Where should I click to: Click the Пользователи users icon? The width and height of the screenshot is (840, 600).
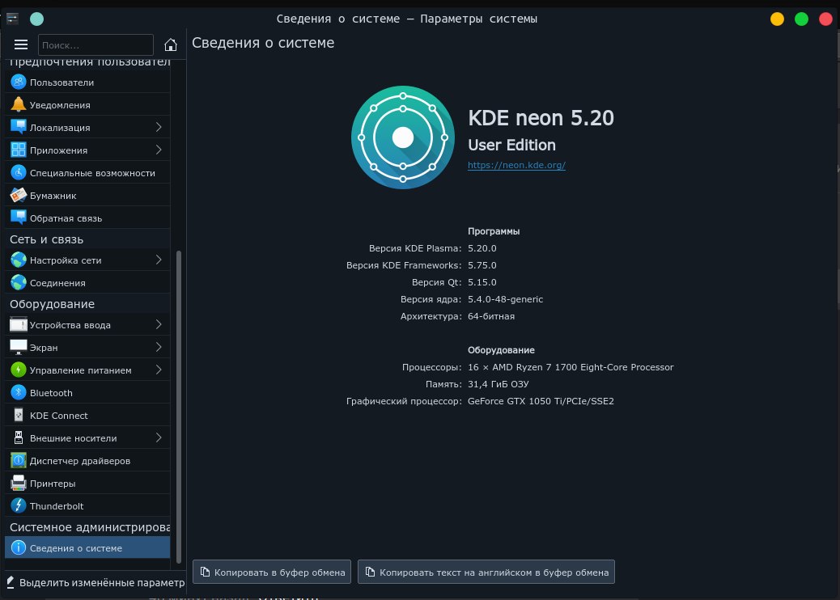19,82
